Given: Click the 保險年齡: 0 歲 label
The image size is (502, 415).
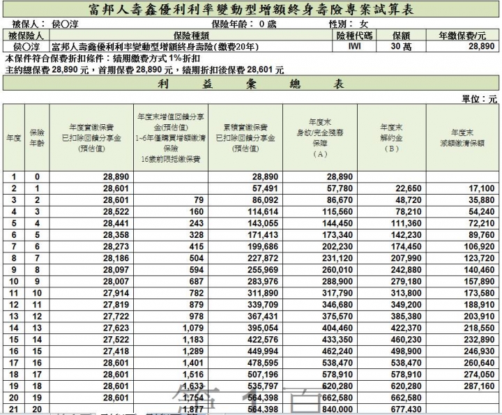Looking at the screenshot, I should (x=244, y=24).
